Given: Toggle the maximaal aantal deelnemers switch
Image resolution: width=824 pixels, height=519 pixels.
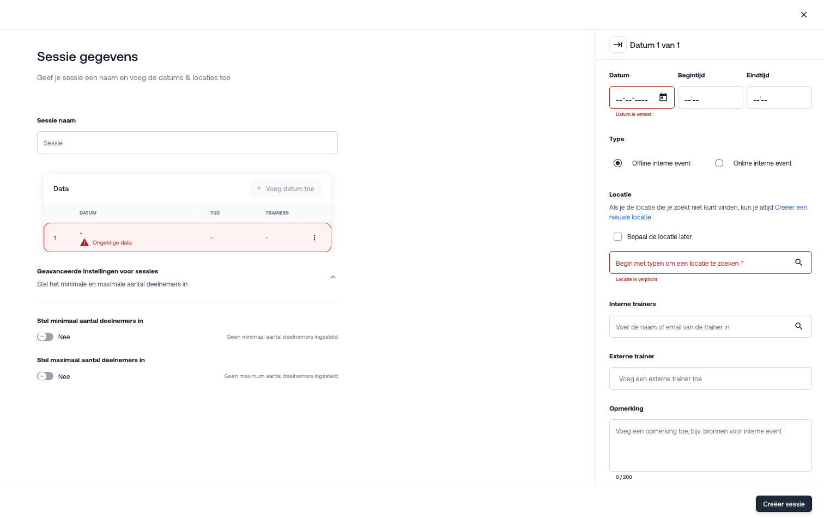Looking at the screenshot, I should (x=45, y=376).
